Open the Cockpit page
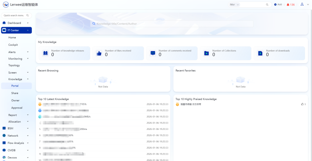The height and width of the screenshot is (161, 312). coord(13,45)
